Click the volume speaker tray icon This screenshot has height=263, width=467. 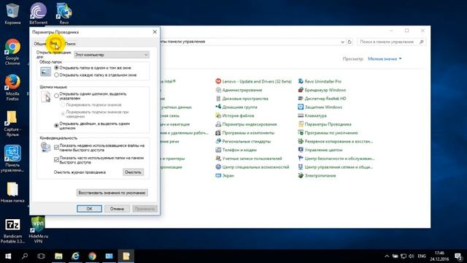click(412, 256)
